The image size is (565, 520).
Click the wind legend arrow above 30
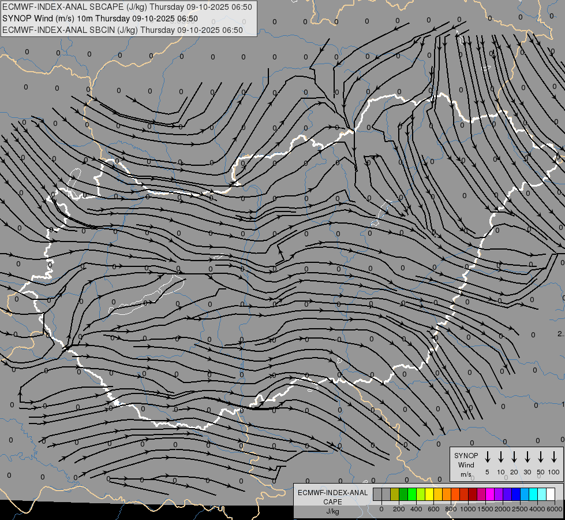pyautogui.click(x=527, y=457)
